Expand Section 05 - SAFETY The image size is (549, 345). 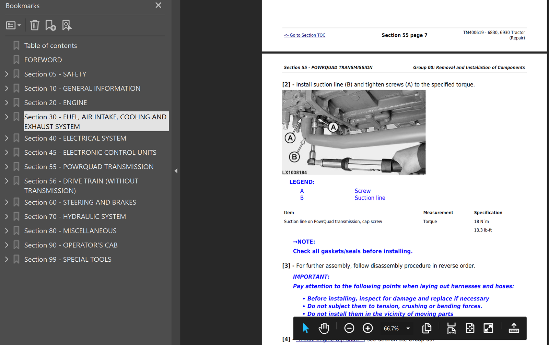(x=7, y=74)
